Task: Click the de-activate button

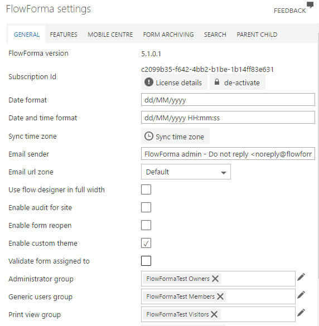Action: (x=238, y=82)
